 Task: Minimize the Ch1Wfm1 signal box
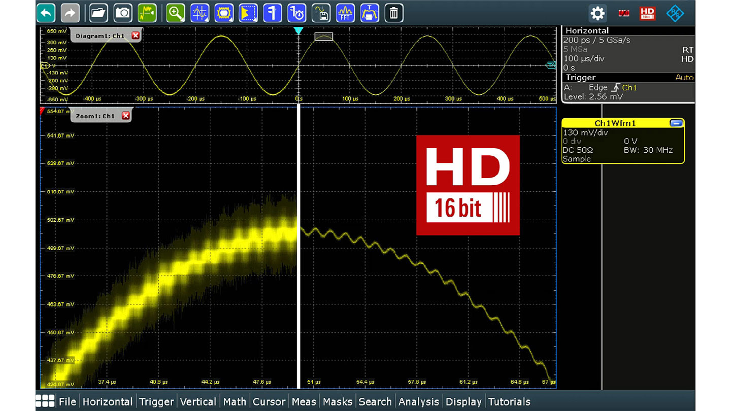(x=676, y=123)
